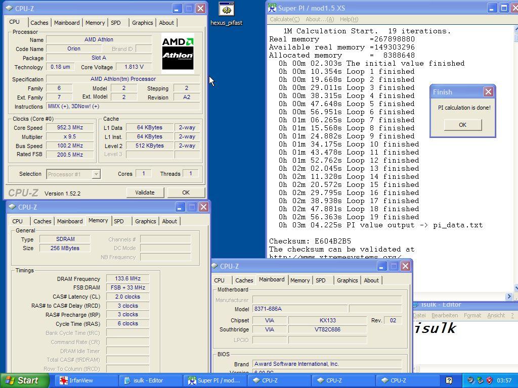Click the Southbridge VT82C686 field

[x=327, y=329]
